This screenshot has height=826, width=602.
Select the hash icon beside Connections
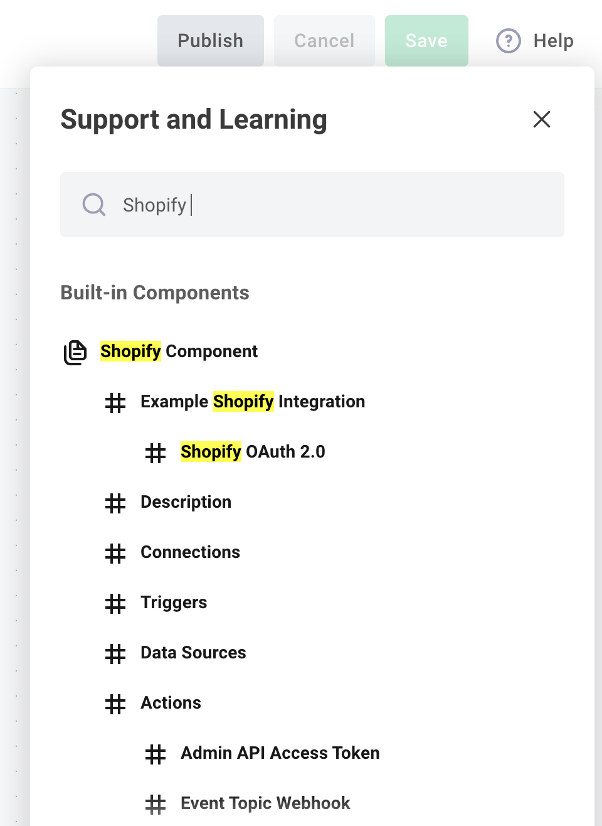click(115, 554)
